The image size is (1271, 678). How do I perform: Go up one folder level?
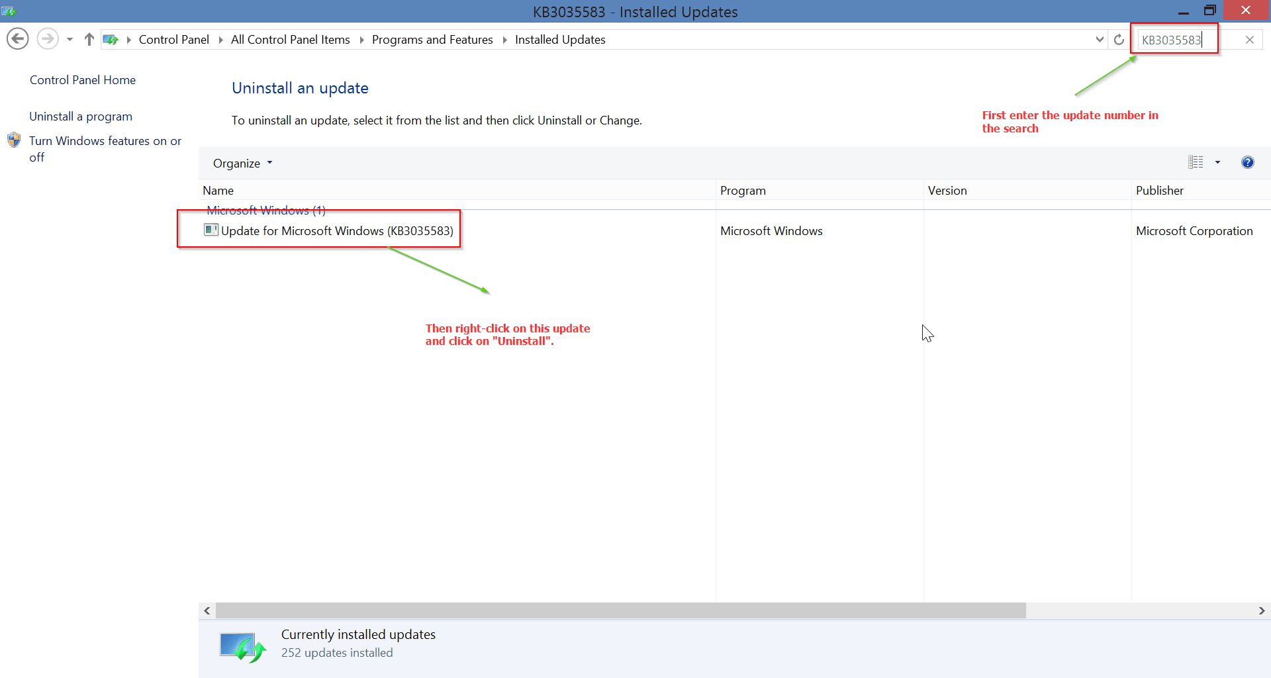(89, 40)
